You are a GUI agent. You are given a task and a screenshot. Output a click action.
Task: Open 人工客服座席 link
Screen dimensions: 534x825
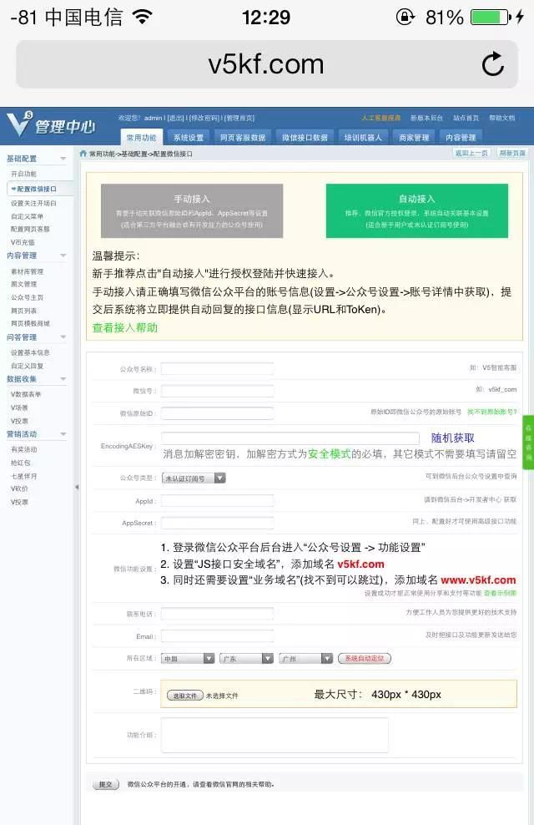[381, 118]
